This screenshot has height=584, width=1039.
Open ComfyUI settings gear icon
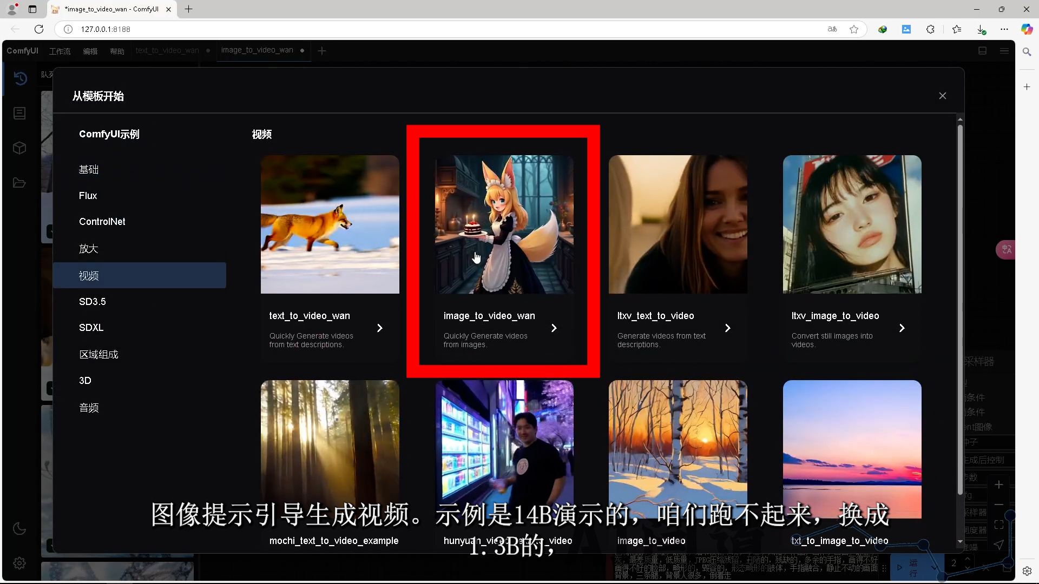19,563
